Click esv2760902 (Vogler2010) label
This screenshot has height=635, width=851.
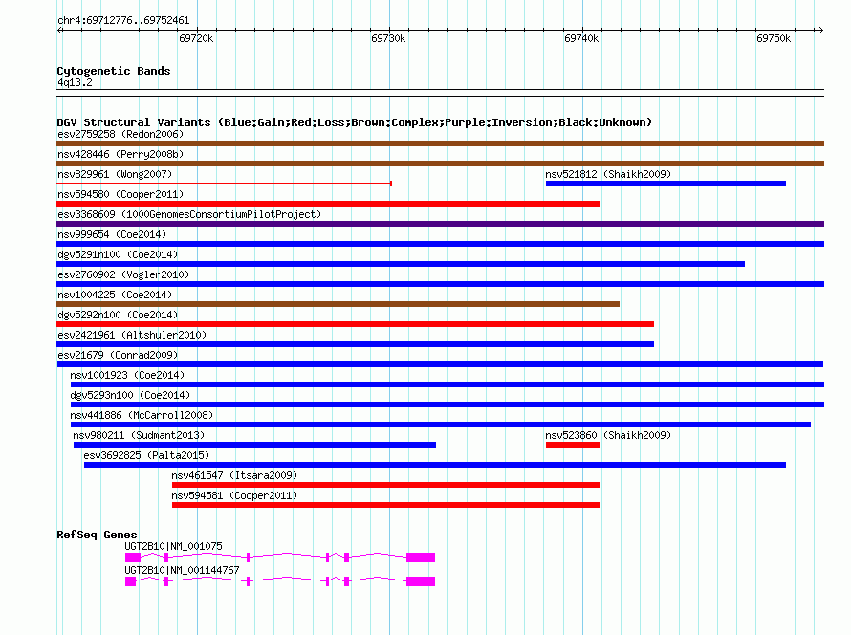coord(123,274)
